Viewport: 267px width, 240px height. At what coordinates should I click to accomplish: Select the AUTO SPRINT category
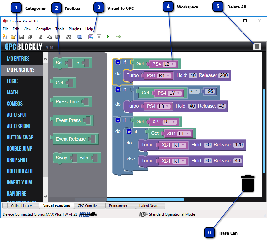click(x=22, y=126)
